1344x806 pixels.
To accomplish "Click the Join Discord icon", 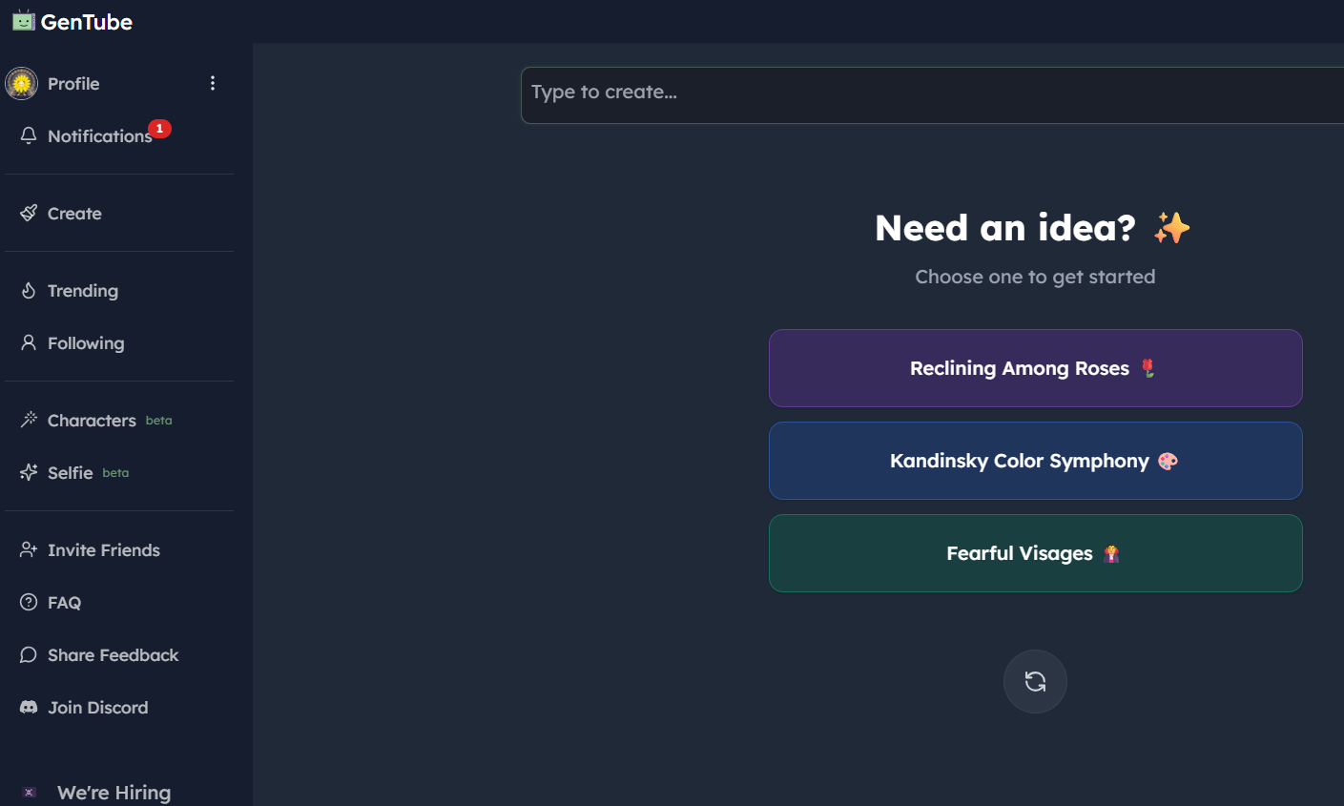I will coord(29,708).
